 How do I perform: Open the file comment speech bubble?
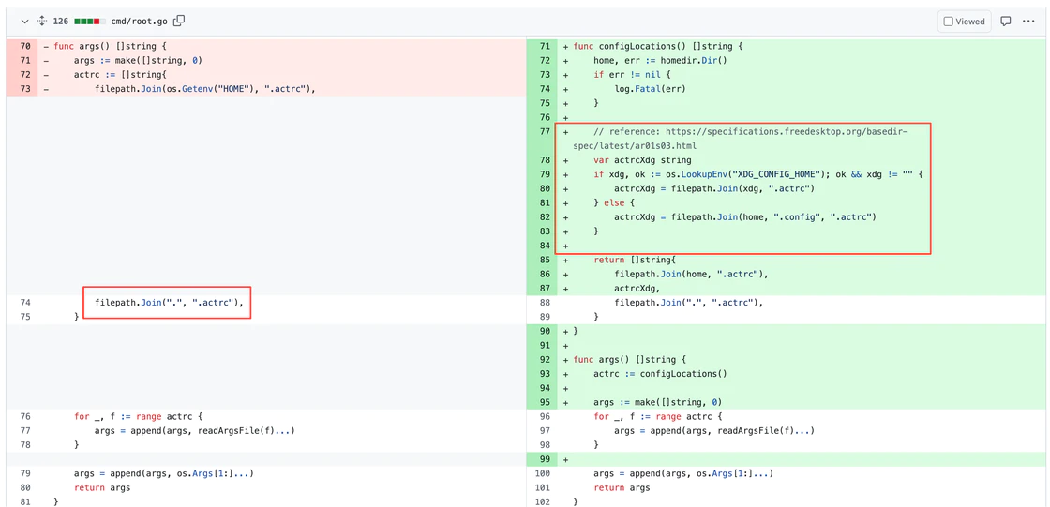[x=1005, y=21]
